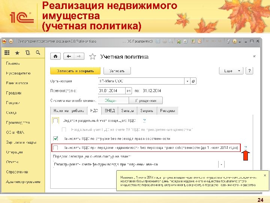Open the Производство section

(18, 123)
